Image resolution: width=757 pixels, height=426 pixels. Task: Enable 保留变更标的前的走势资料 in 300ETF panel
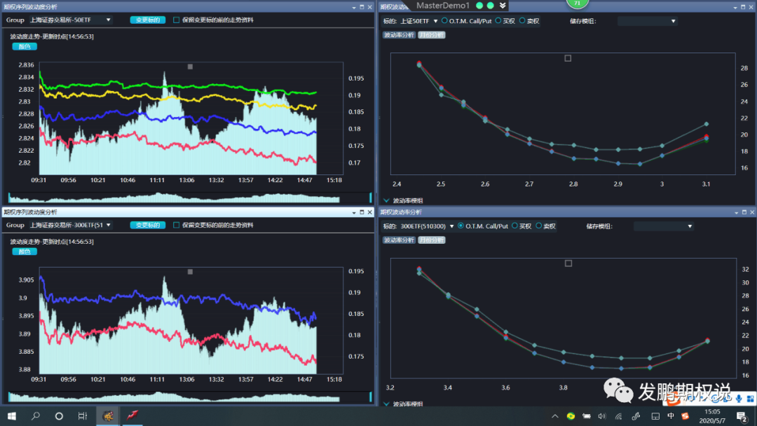176,225
